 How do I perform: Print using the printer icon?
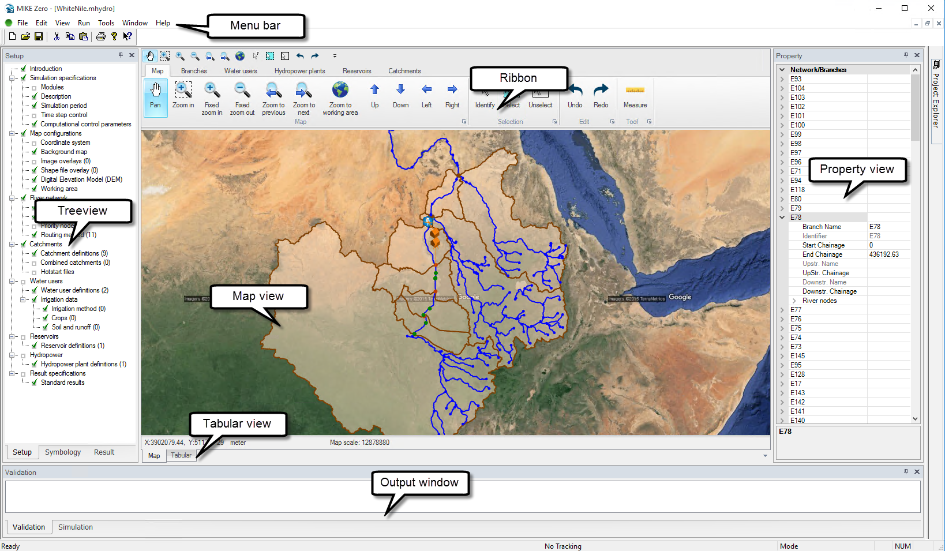tap(101, 36)
